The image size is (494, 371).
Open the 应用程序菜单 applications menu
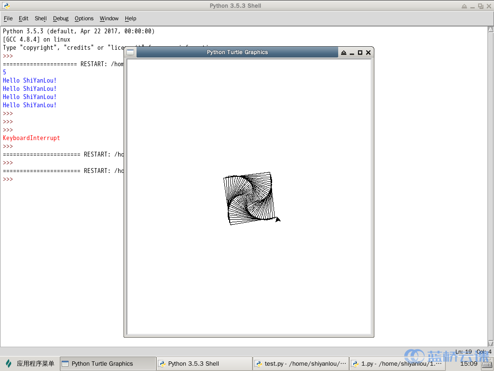tap(30, 364)
